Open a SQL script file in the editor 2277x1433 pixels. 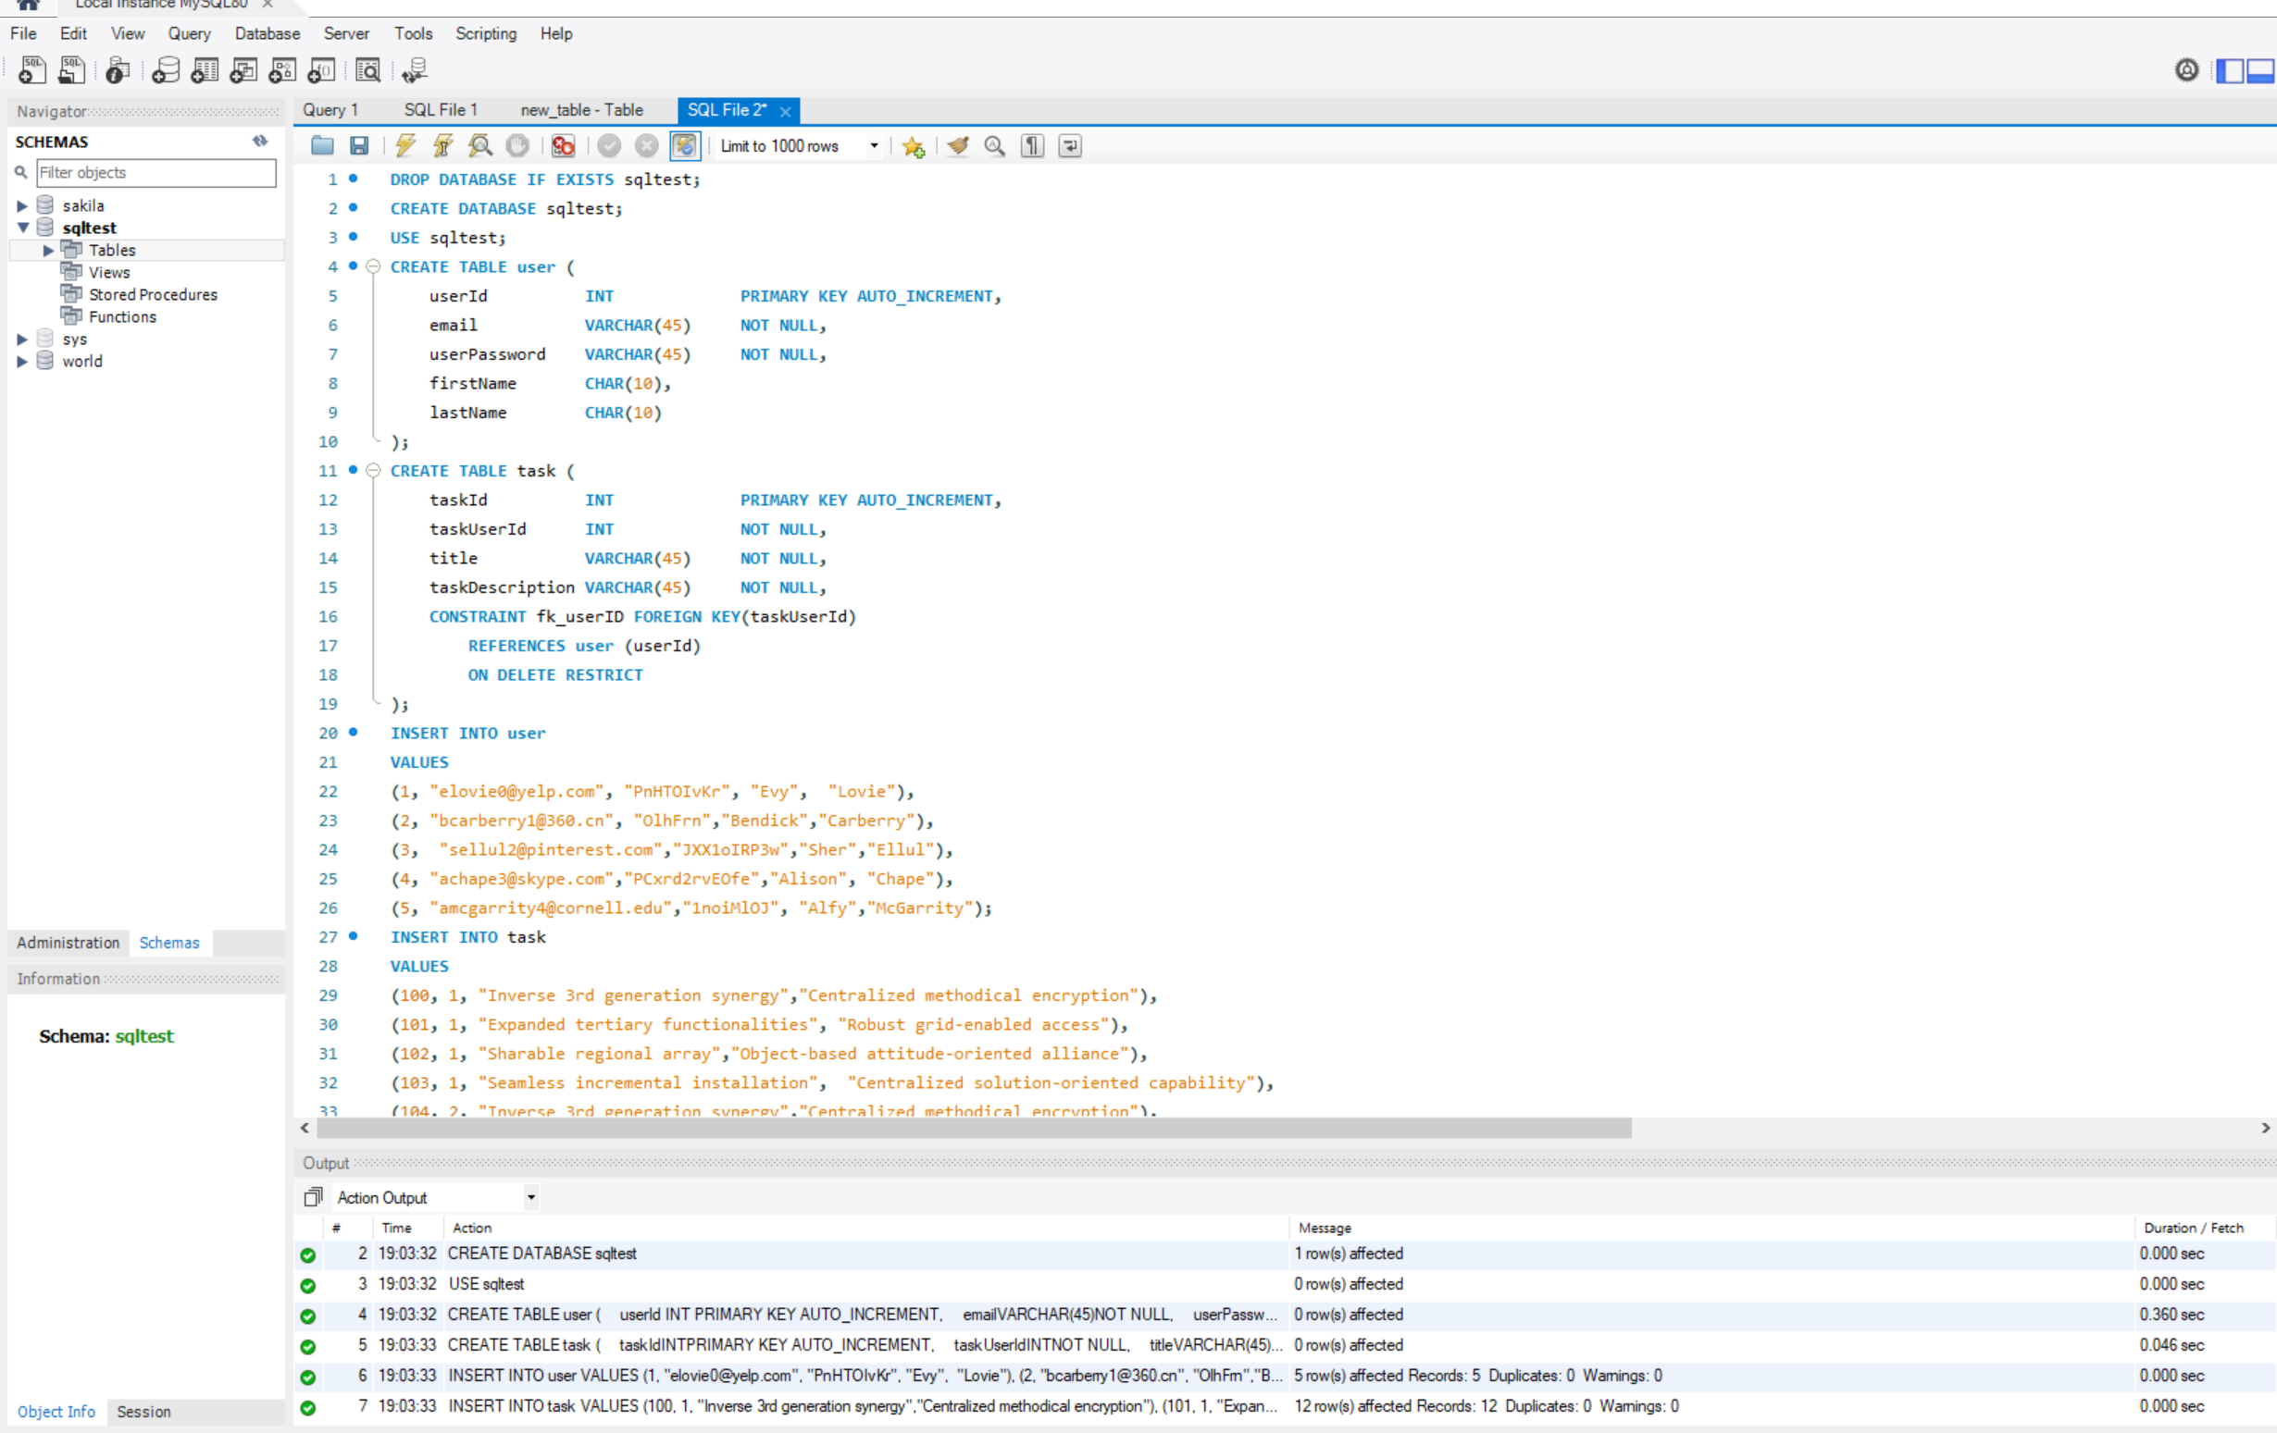pyautogui.click(x=321, y=145)
